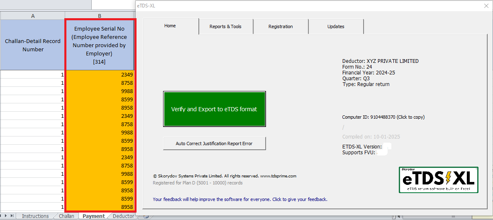
Task: Select column B header in Excel
Action: [99, 16]
